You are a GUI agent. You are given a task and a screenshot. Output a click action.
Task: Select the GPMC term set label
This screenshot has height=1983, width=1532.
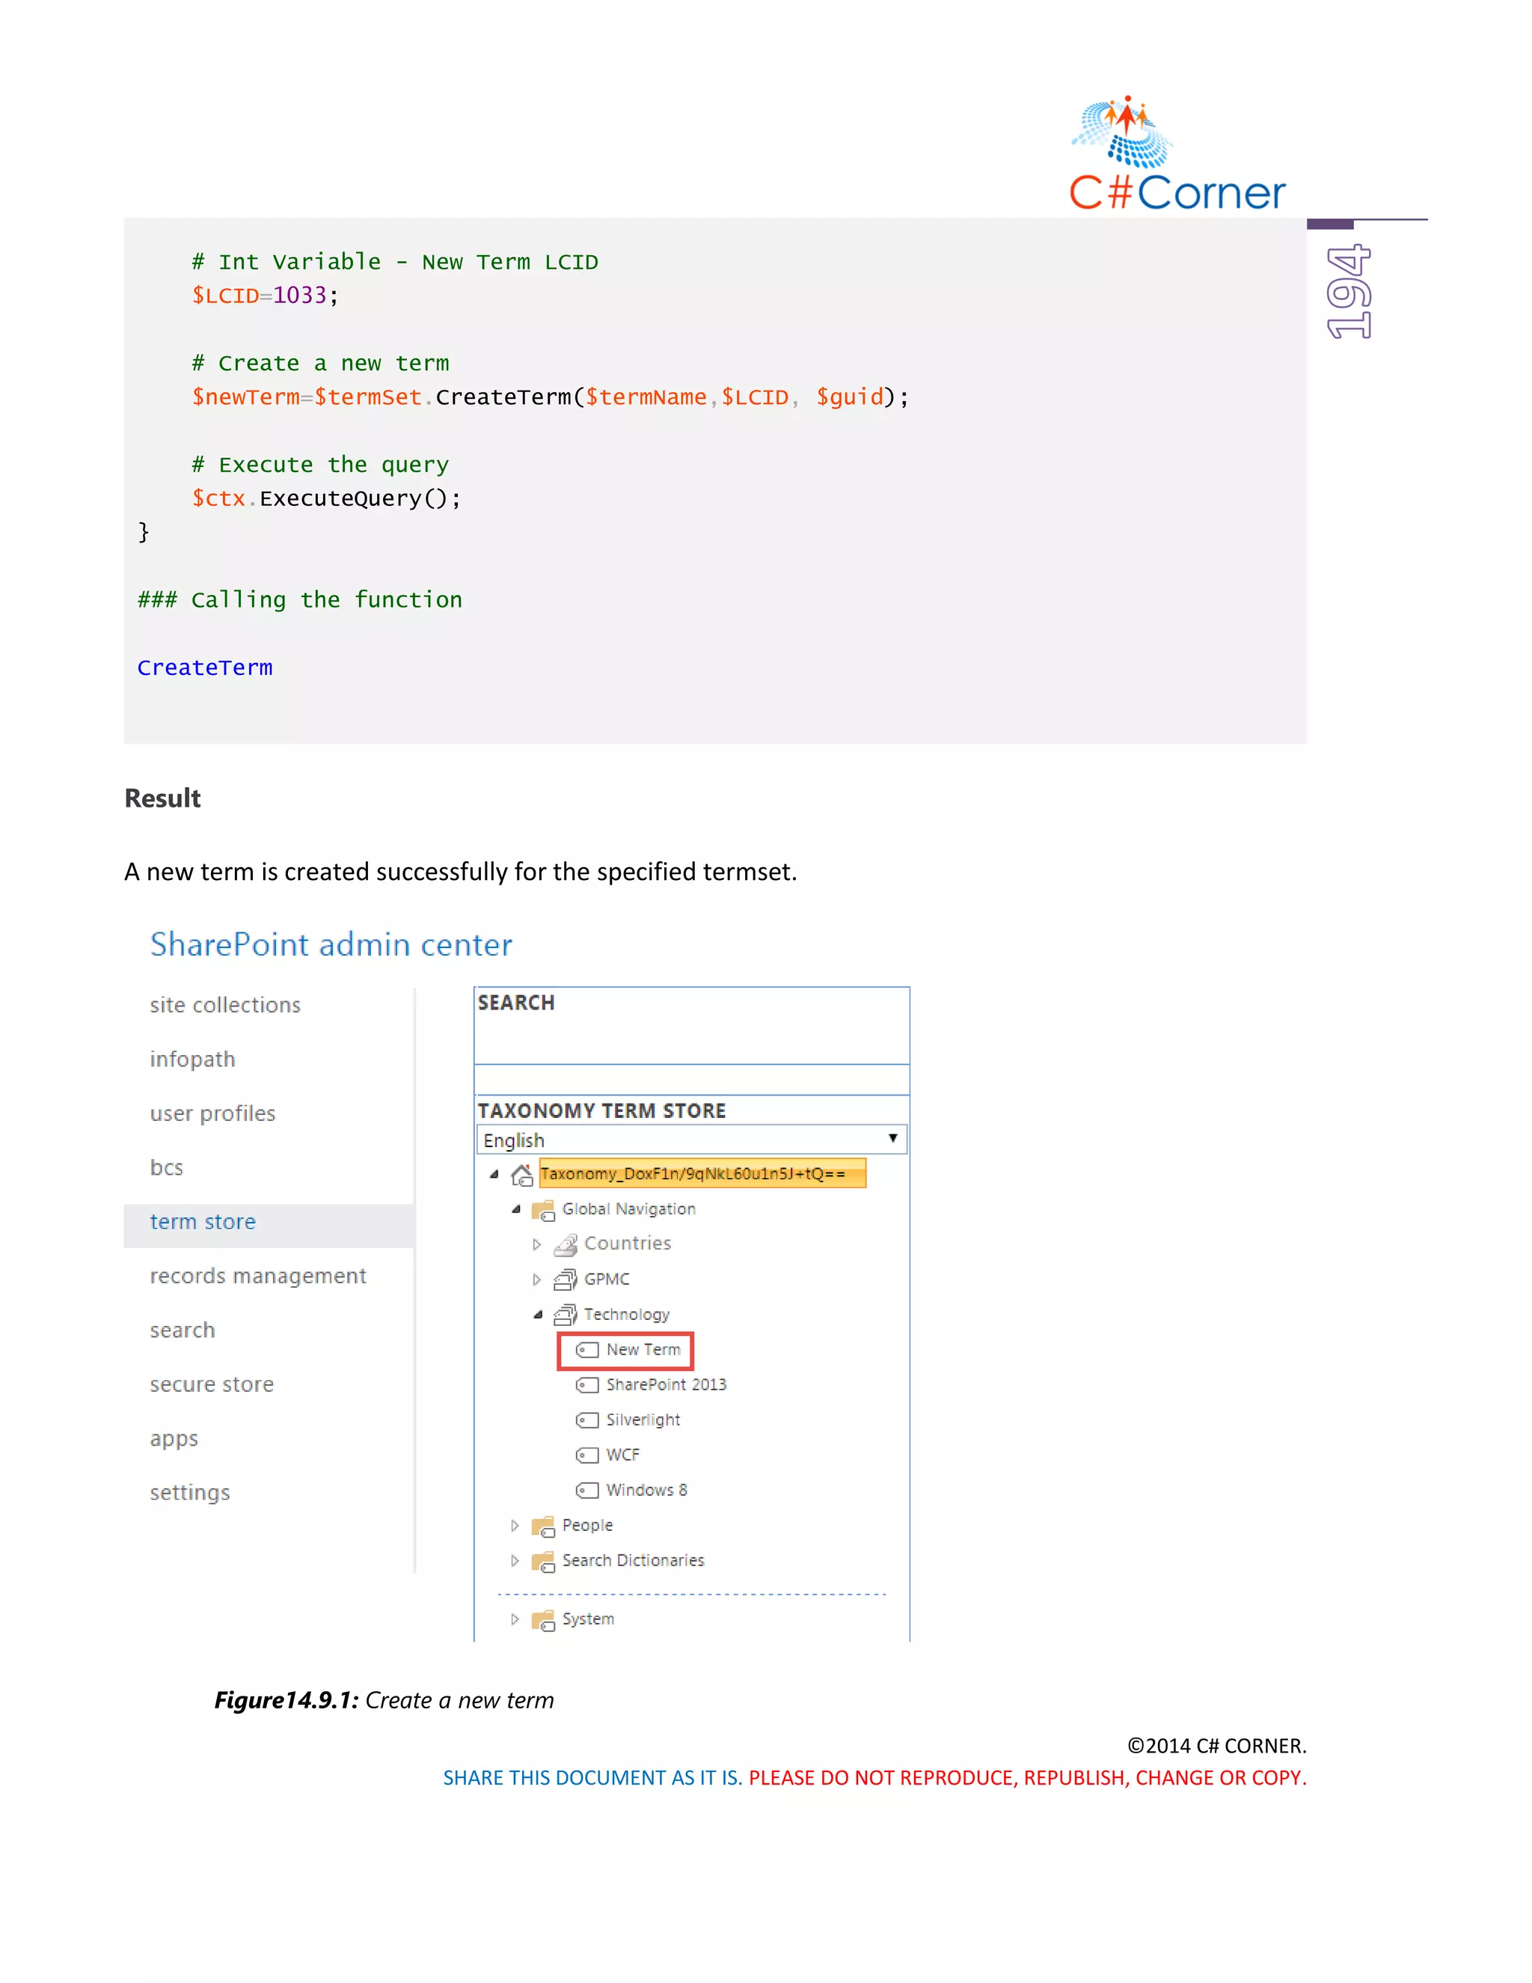[606, 1280]
